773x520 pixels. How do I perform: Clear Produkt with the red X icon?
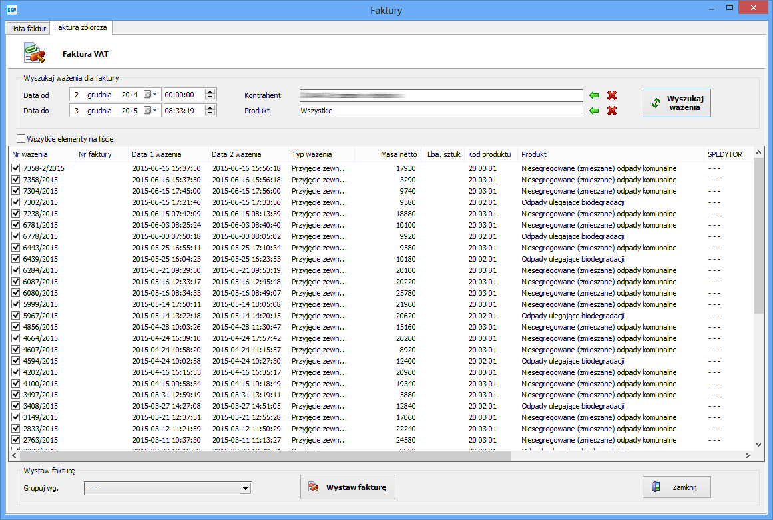[611, 111]
